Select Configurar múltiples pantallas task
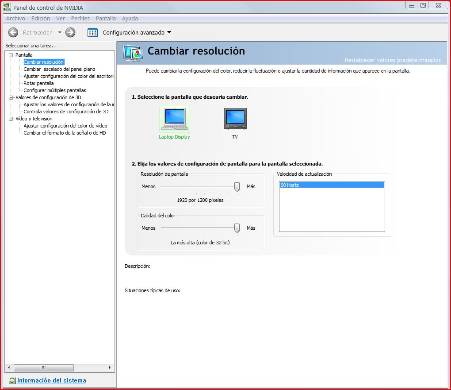This screenshot has height=390, width=451. pyautogui.click(x=55, y=90)
